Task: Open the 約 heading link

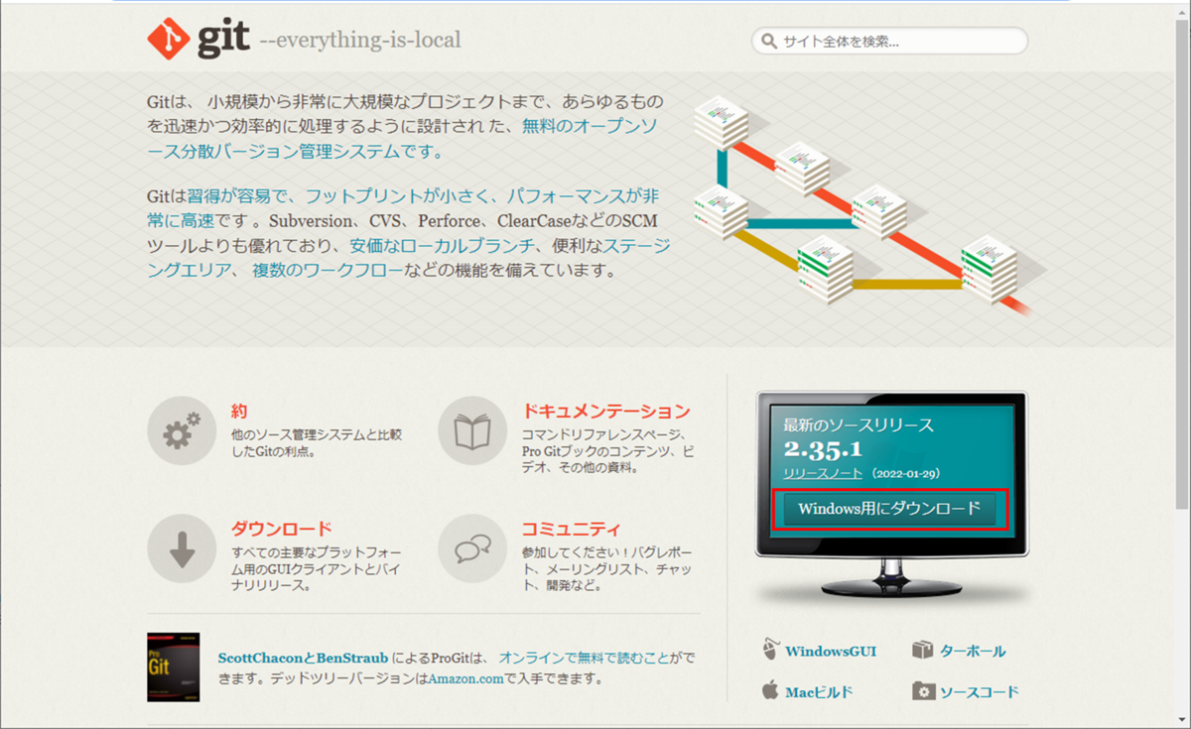Action: (239, 411)
